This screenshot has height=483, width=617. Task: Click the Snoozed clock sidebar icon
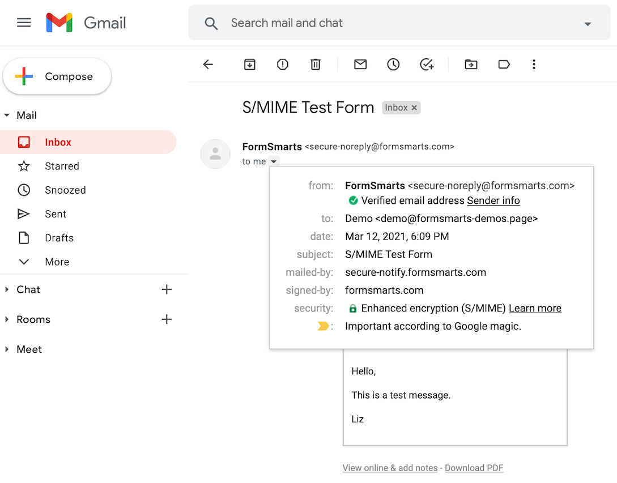[24, 190]
